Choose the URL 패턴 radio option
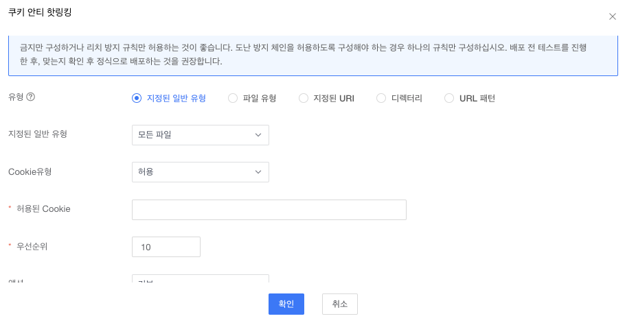This screenshot has height=325, width=625. 449,98
